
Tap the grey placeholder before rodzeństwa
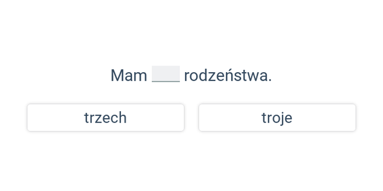tap(166, 74)
